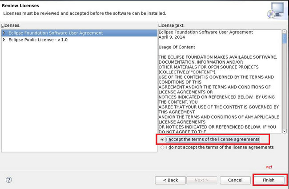Select 'I accept the terms' radio button
Image resolution: width=289 pixels, height=189 pixels.
162,140
